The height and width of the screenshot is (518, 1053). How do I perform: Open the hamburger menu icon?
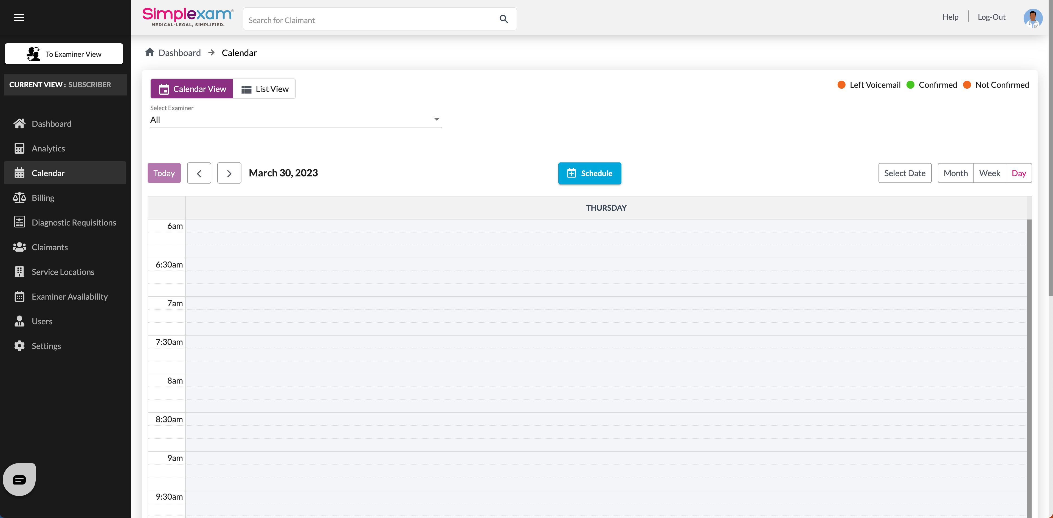coord(19,18)
